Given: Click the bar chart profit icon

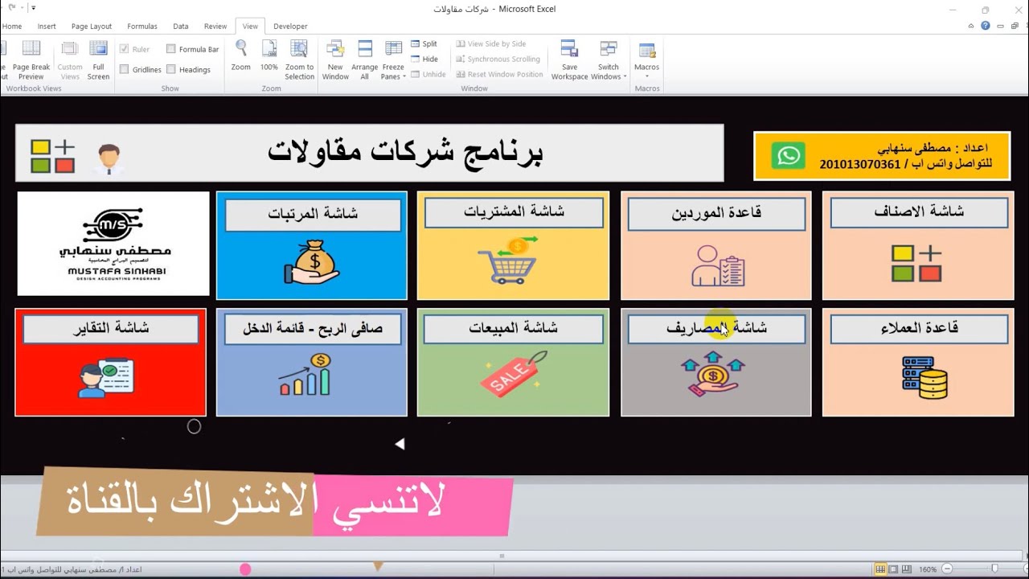Looking at the screenshot, I should (x=305, y=375).
